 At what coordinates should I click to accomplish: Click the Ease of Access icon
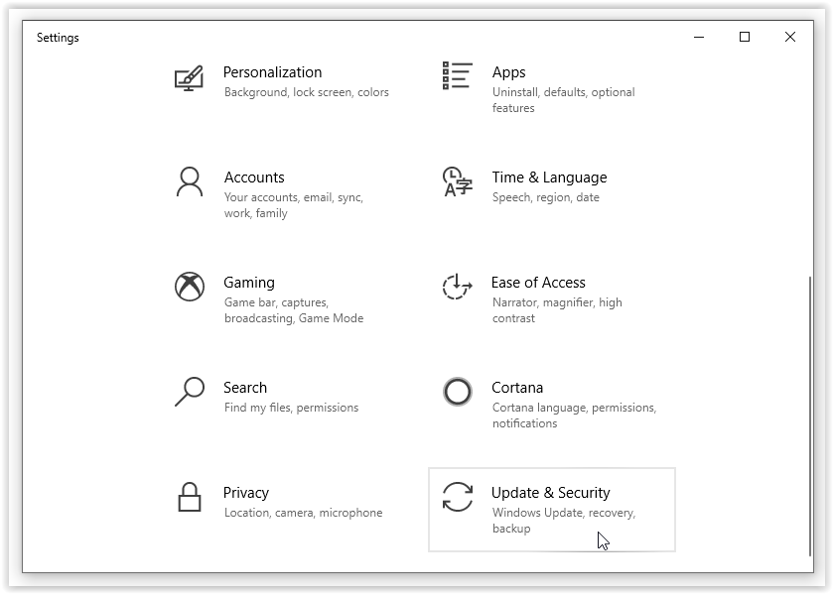(x=457, y=287)
